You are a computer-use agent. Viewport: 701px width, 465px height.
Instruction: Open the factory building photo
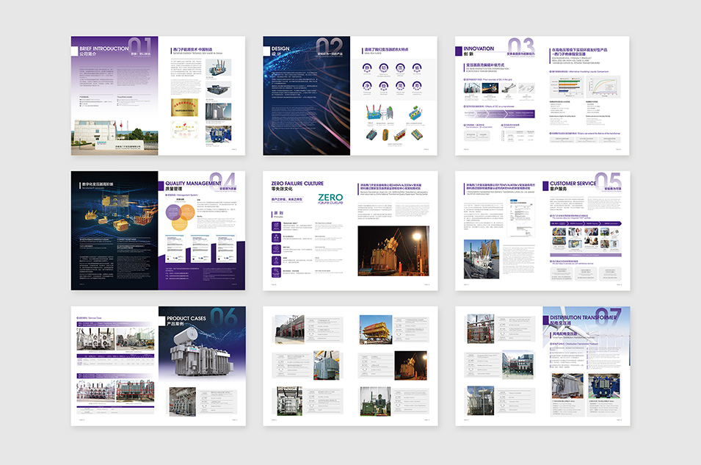coord(115,134)
